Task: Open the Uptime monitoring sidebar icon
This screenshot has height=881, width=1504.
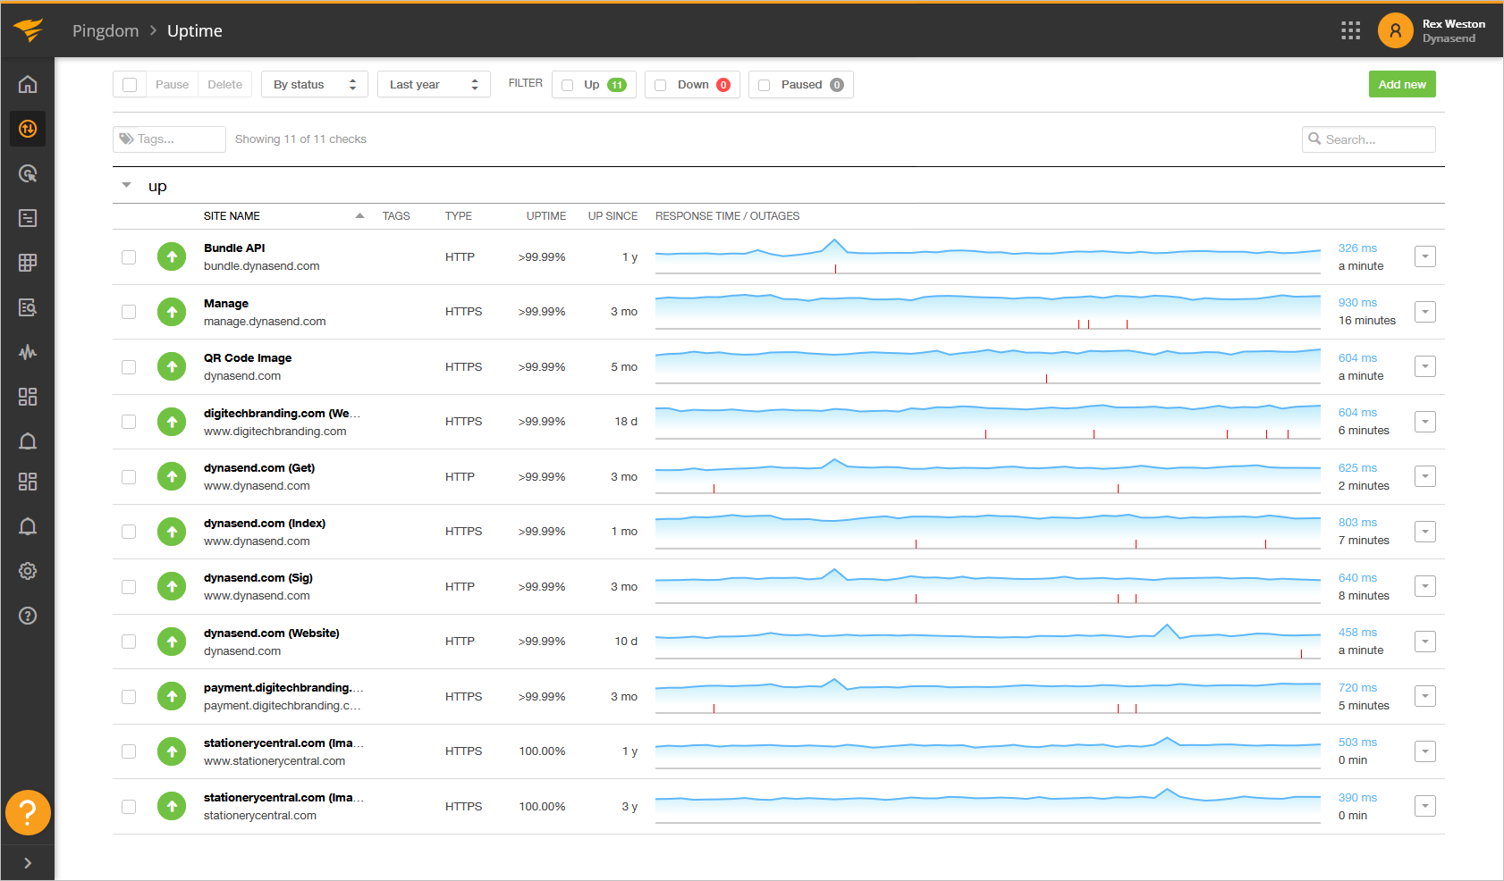Action: click(28, 129)
